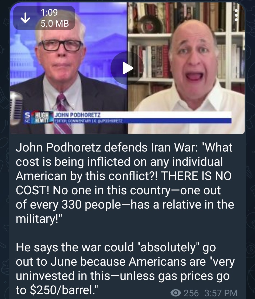Viewport: 255px width, 299px height.
Task: Tap the 5.0 MB file size label
Action: point(55,24)
